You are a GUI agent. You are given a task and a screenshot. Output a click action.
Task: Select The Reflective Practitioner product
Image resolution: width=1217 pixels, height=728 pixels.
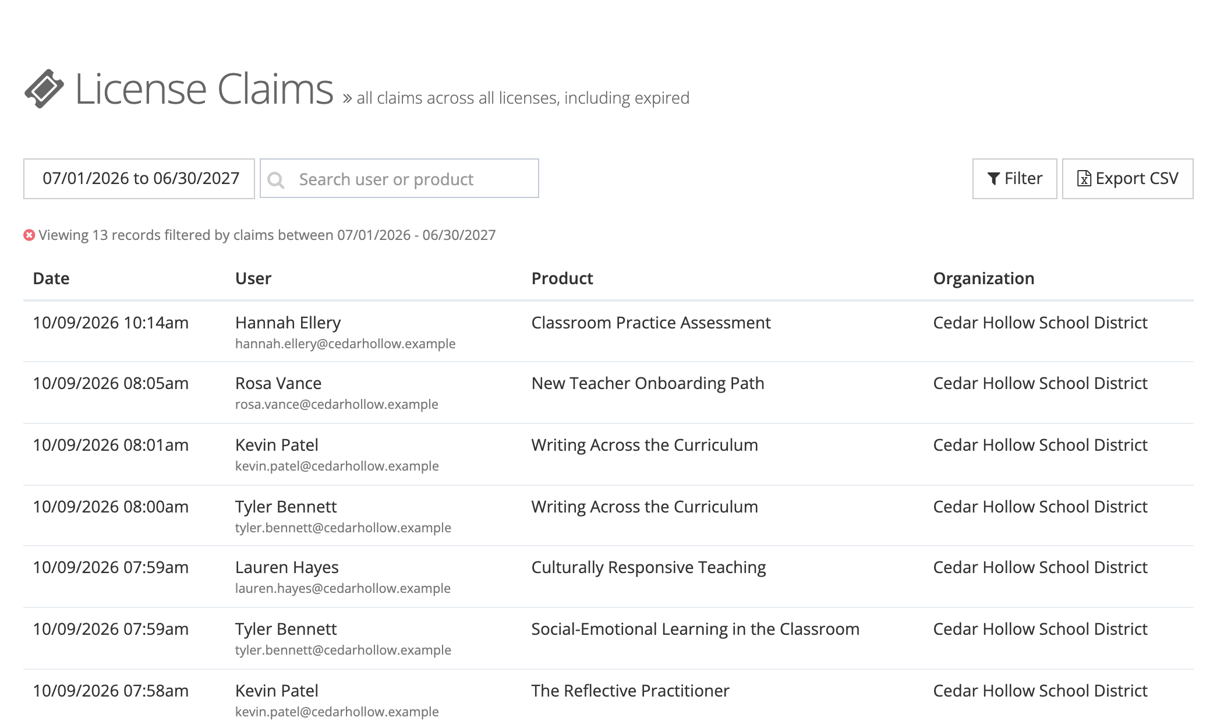[630, 691]
